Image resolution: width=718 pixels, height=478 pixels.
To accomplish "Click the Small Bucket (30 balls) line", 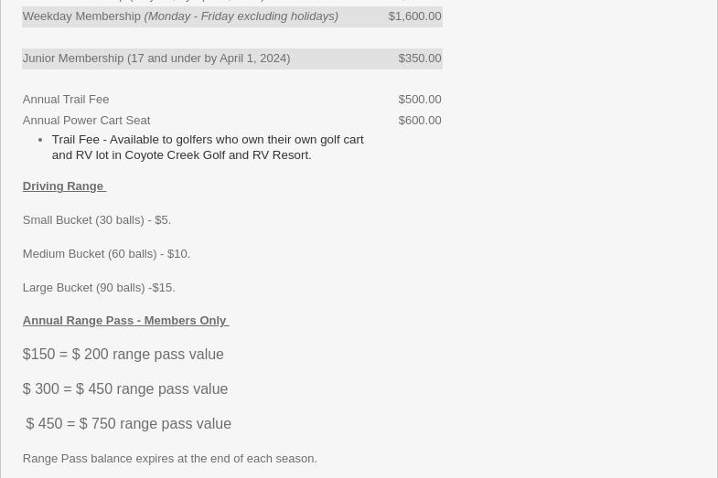I will pos(96,219).
